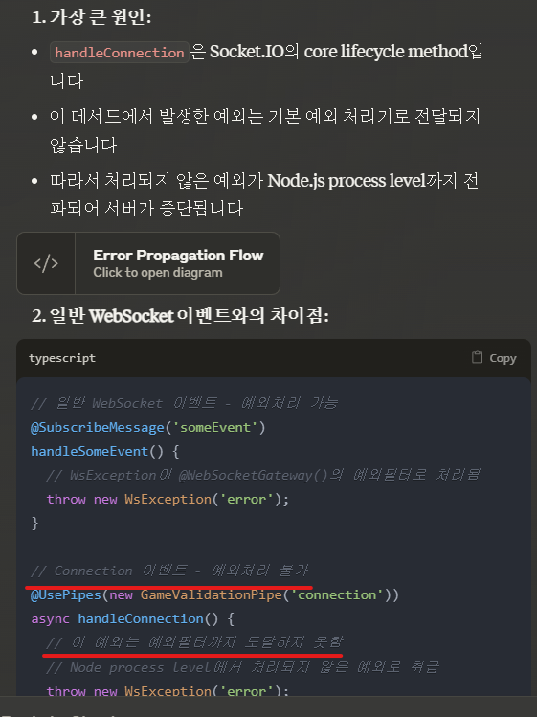537x717 pixels.
Task: Click the comment '// Node process level에서 처리되지 않은 예외로 취급'
Action: click(242, 667)
